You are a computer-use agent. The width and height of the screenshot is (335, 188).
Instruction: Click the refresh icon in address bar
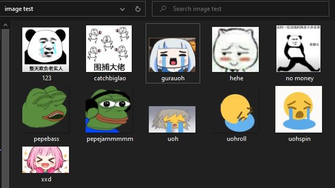click(x=138, y=9)
